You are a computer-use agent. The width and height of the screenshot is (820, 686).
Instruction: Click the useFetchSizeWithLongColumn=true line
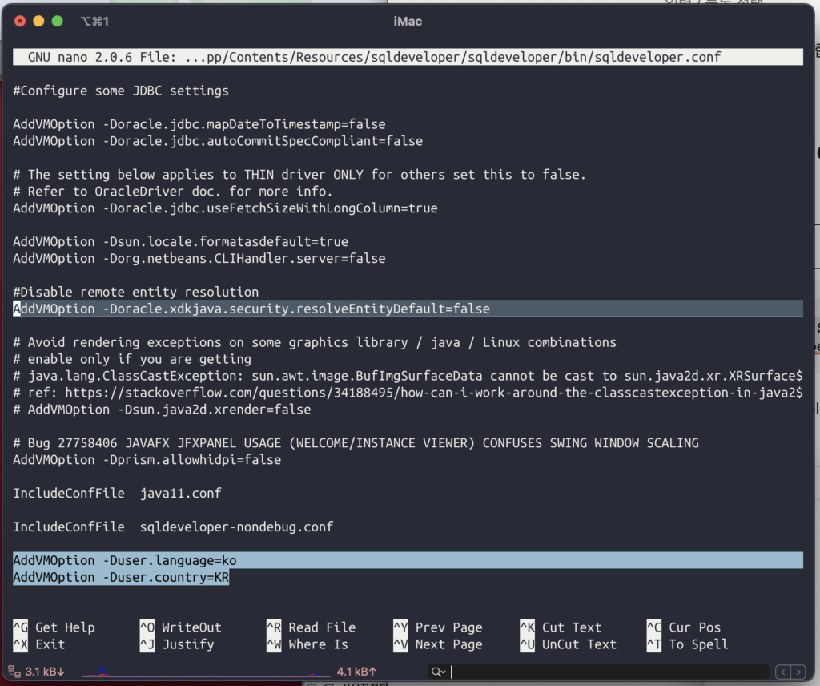pos(225,208)
